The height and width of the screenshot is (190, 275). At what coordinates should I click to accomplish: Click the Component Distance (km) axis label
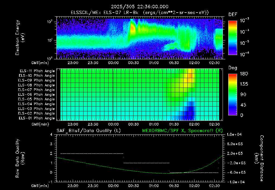[259, 158]
